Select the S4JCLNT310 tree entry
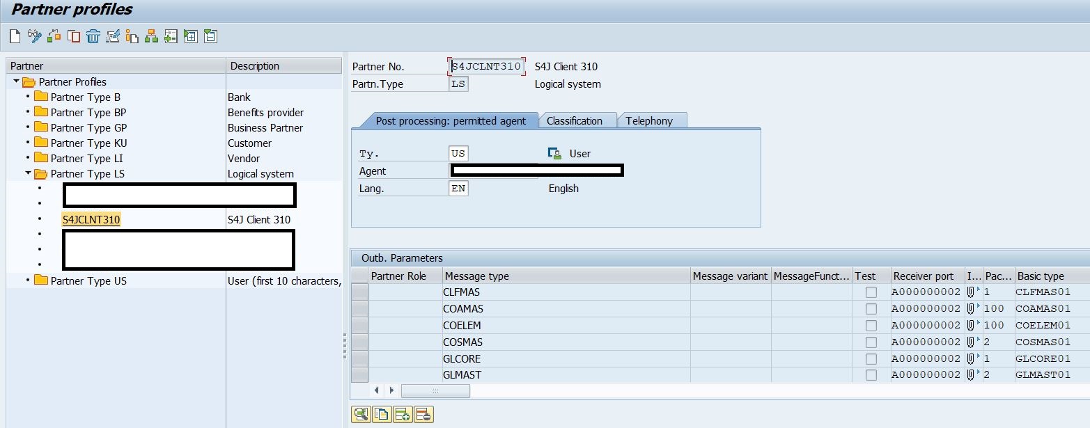This screenshot has width=1090, height=428. 91,219
